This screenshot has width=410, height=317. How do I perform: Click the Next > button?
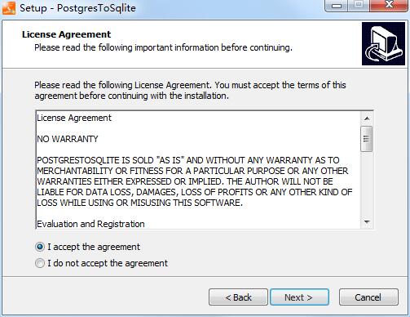click(299, 297)
